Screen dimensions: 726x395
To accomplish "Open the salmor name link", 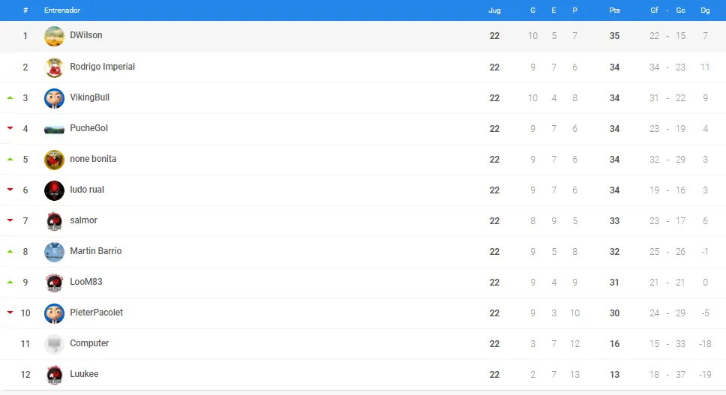I will pos(83,220).
